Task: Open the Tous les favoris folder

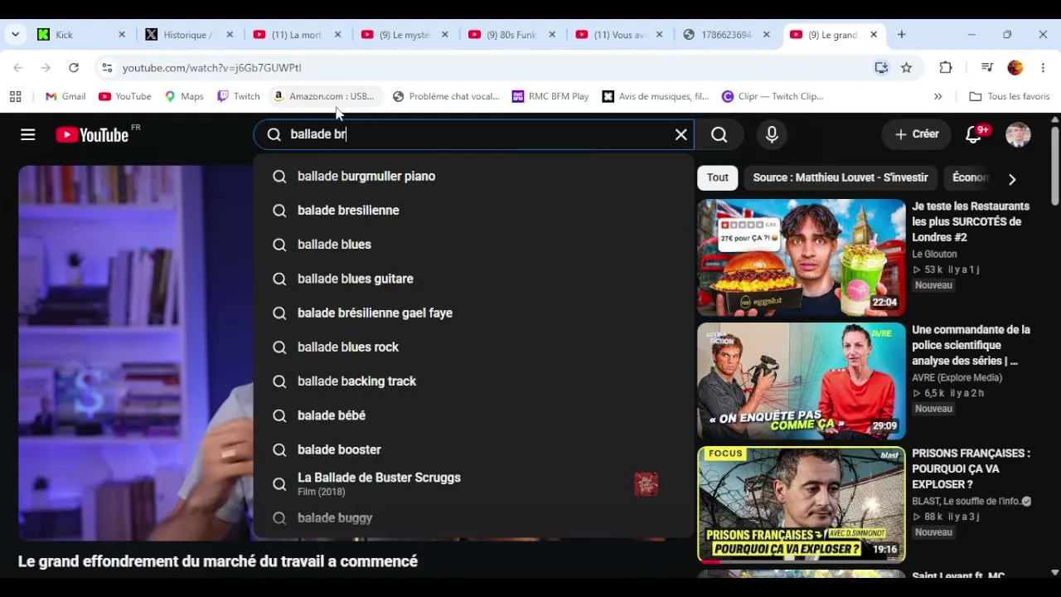Action: (1010, 96)
